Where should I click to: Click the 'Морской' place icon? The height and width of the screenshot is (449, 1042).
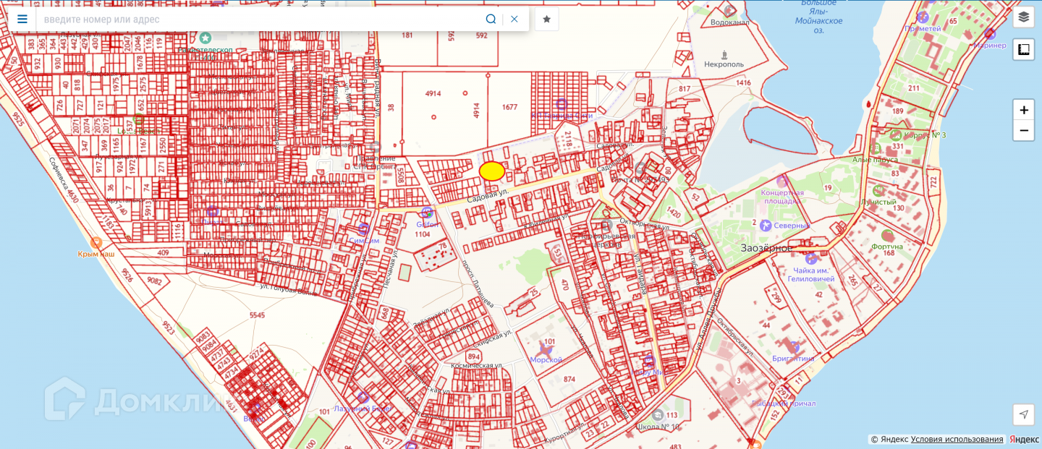[x=546, y=350]
